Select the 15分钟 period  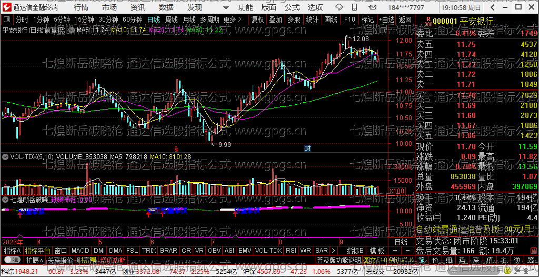84,19
